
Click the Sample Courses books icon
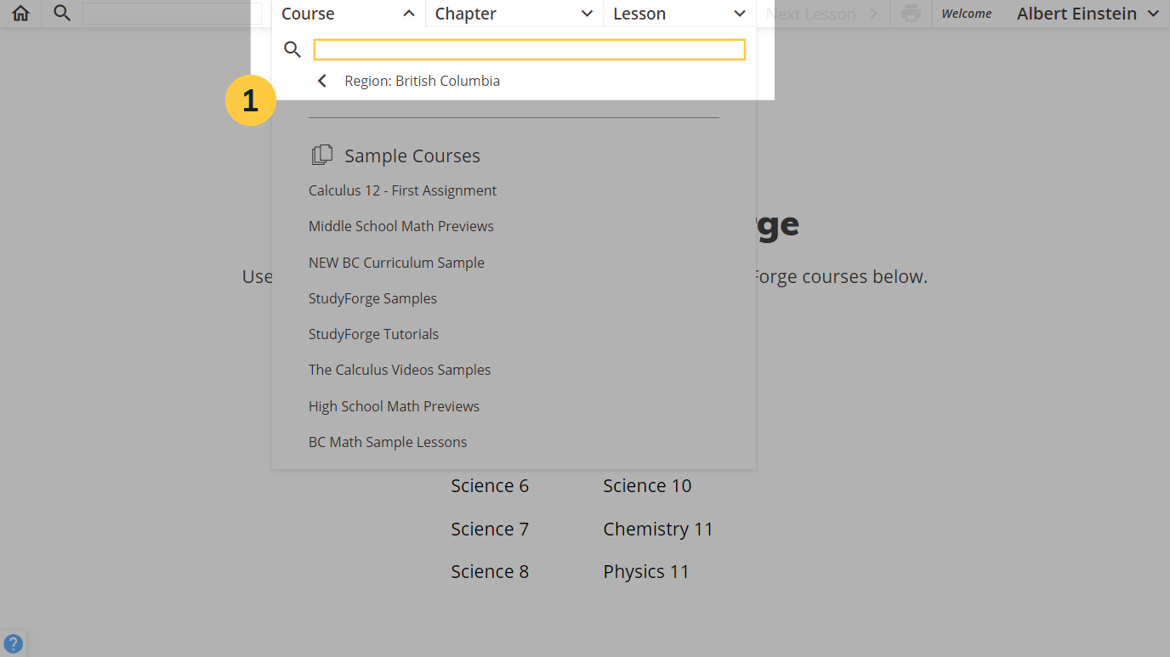tap(322, 155)
